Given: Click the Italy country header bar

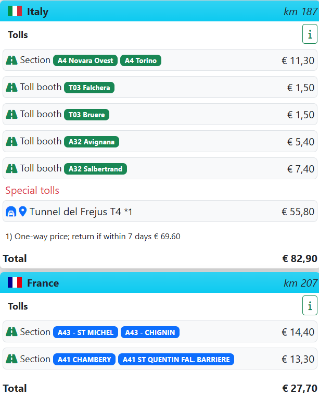Looking at the screenshot, I should (x=159, y=11).
